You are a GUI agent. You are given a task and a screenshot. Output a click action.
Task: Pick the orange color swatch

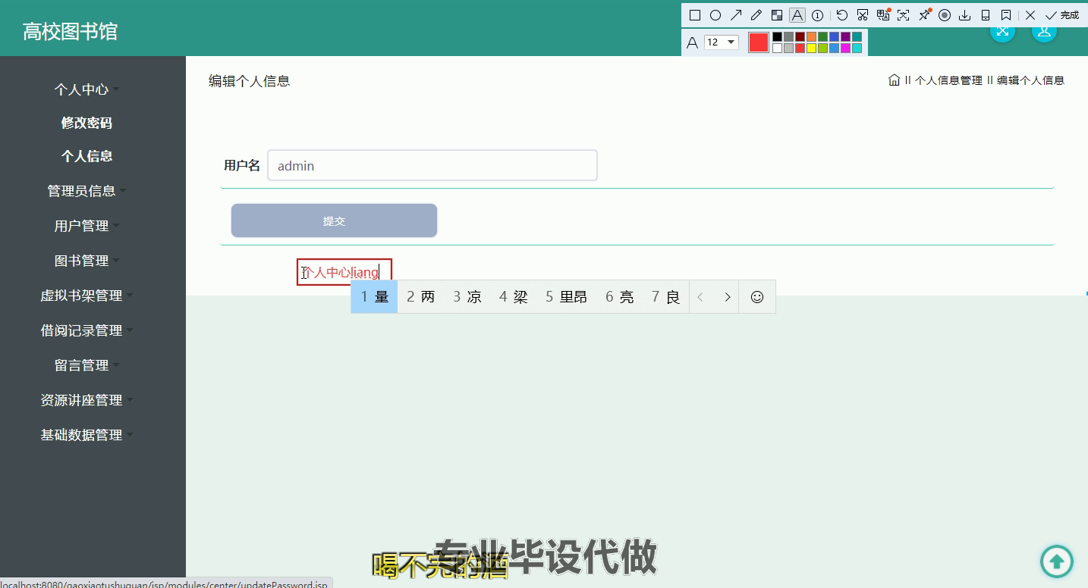(811, 36)
